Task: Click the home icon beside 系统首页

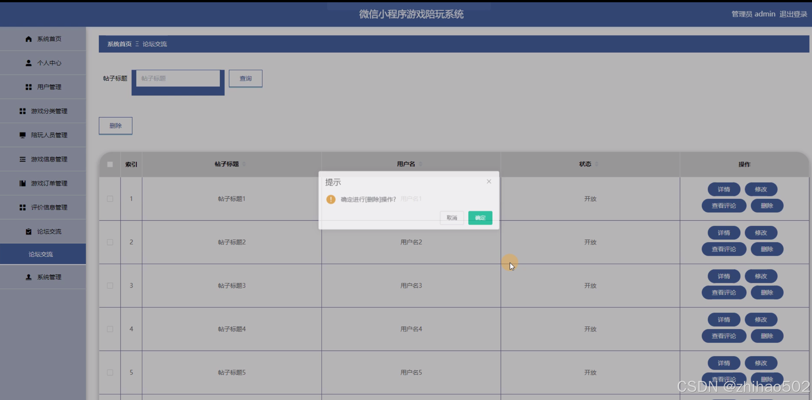Action: 28,39
